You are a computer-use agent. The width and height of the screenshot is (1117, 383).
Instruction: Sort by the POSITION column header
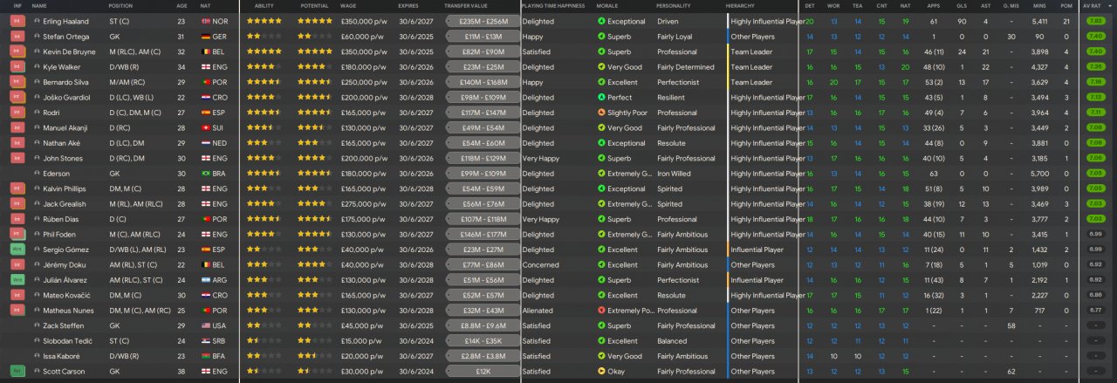coord(120,6)
